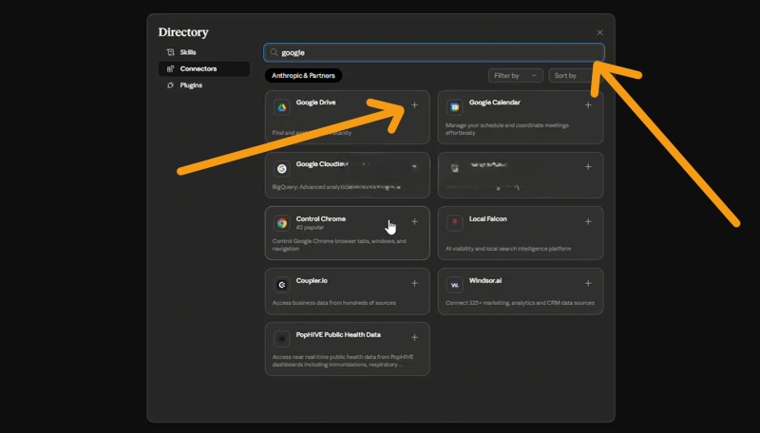Open the PopHIVE Public Health Data title

(x=338, y=334)
